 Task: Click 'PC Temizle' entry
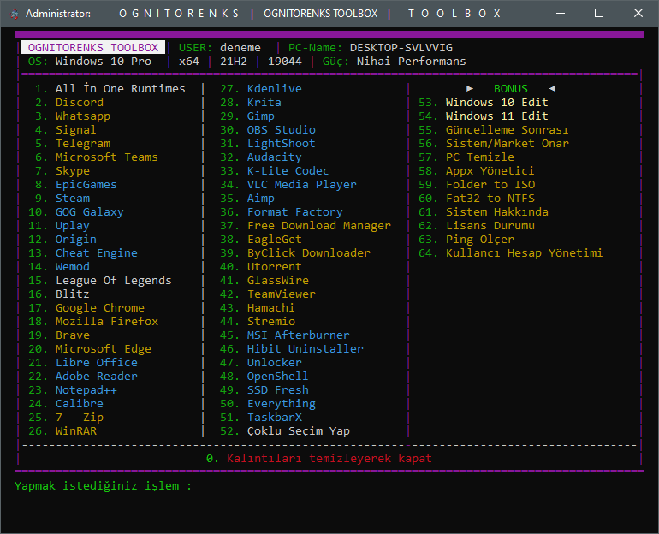(x=480, y=157)
